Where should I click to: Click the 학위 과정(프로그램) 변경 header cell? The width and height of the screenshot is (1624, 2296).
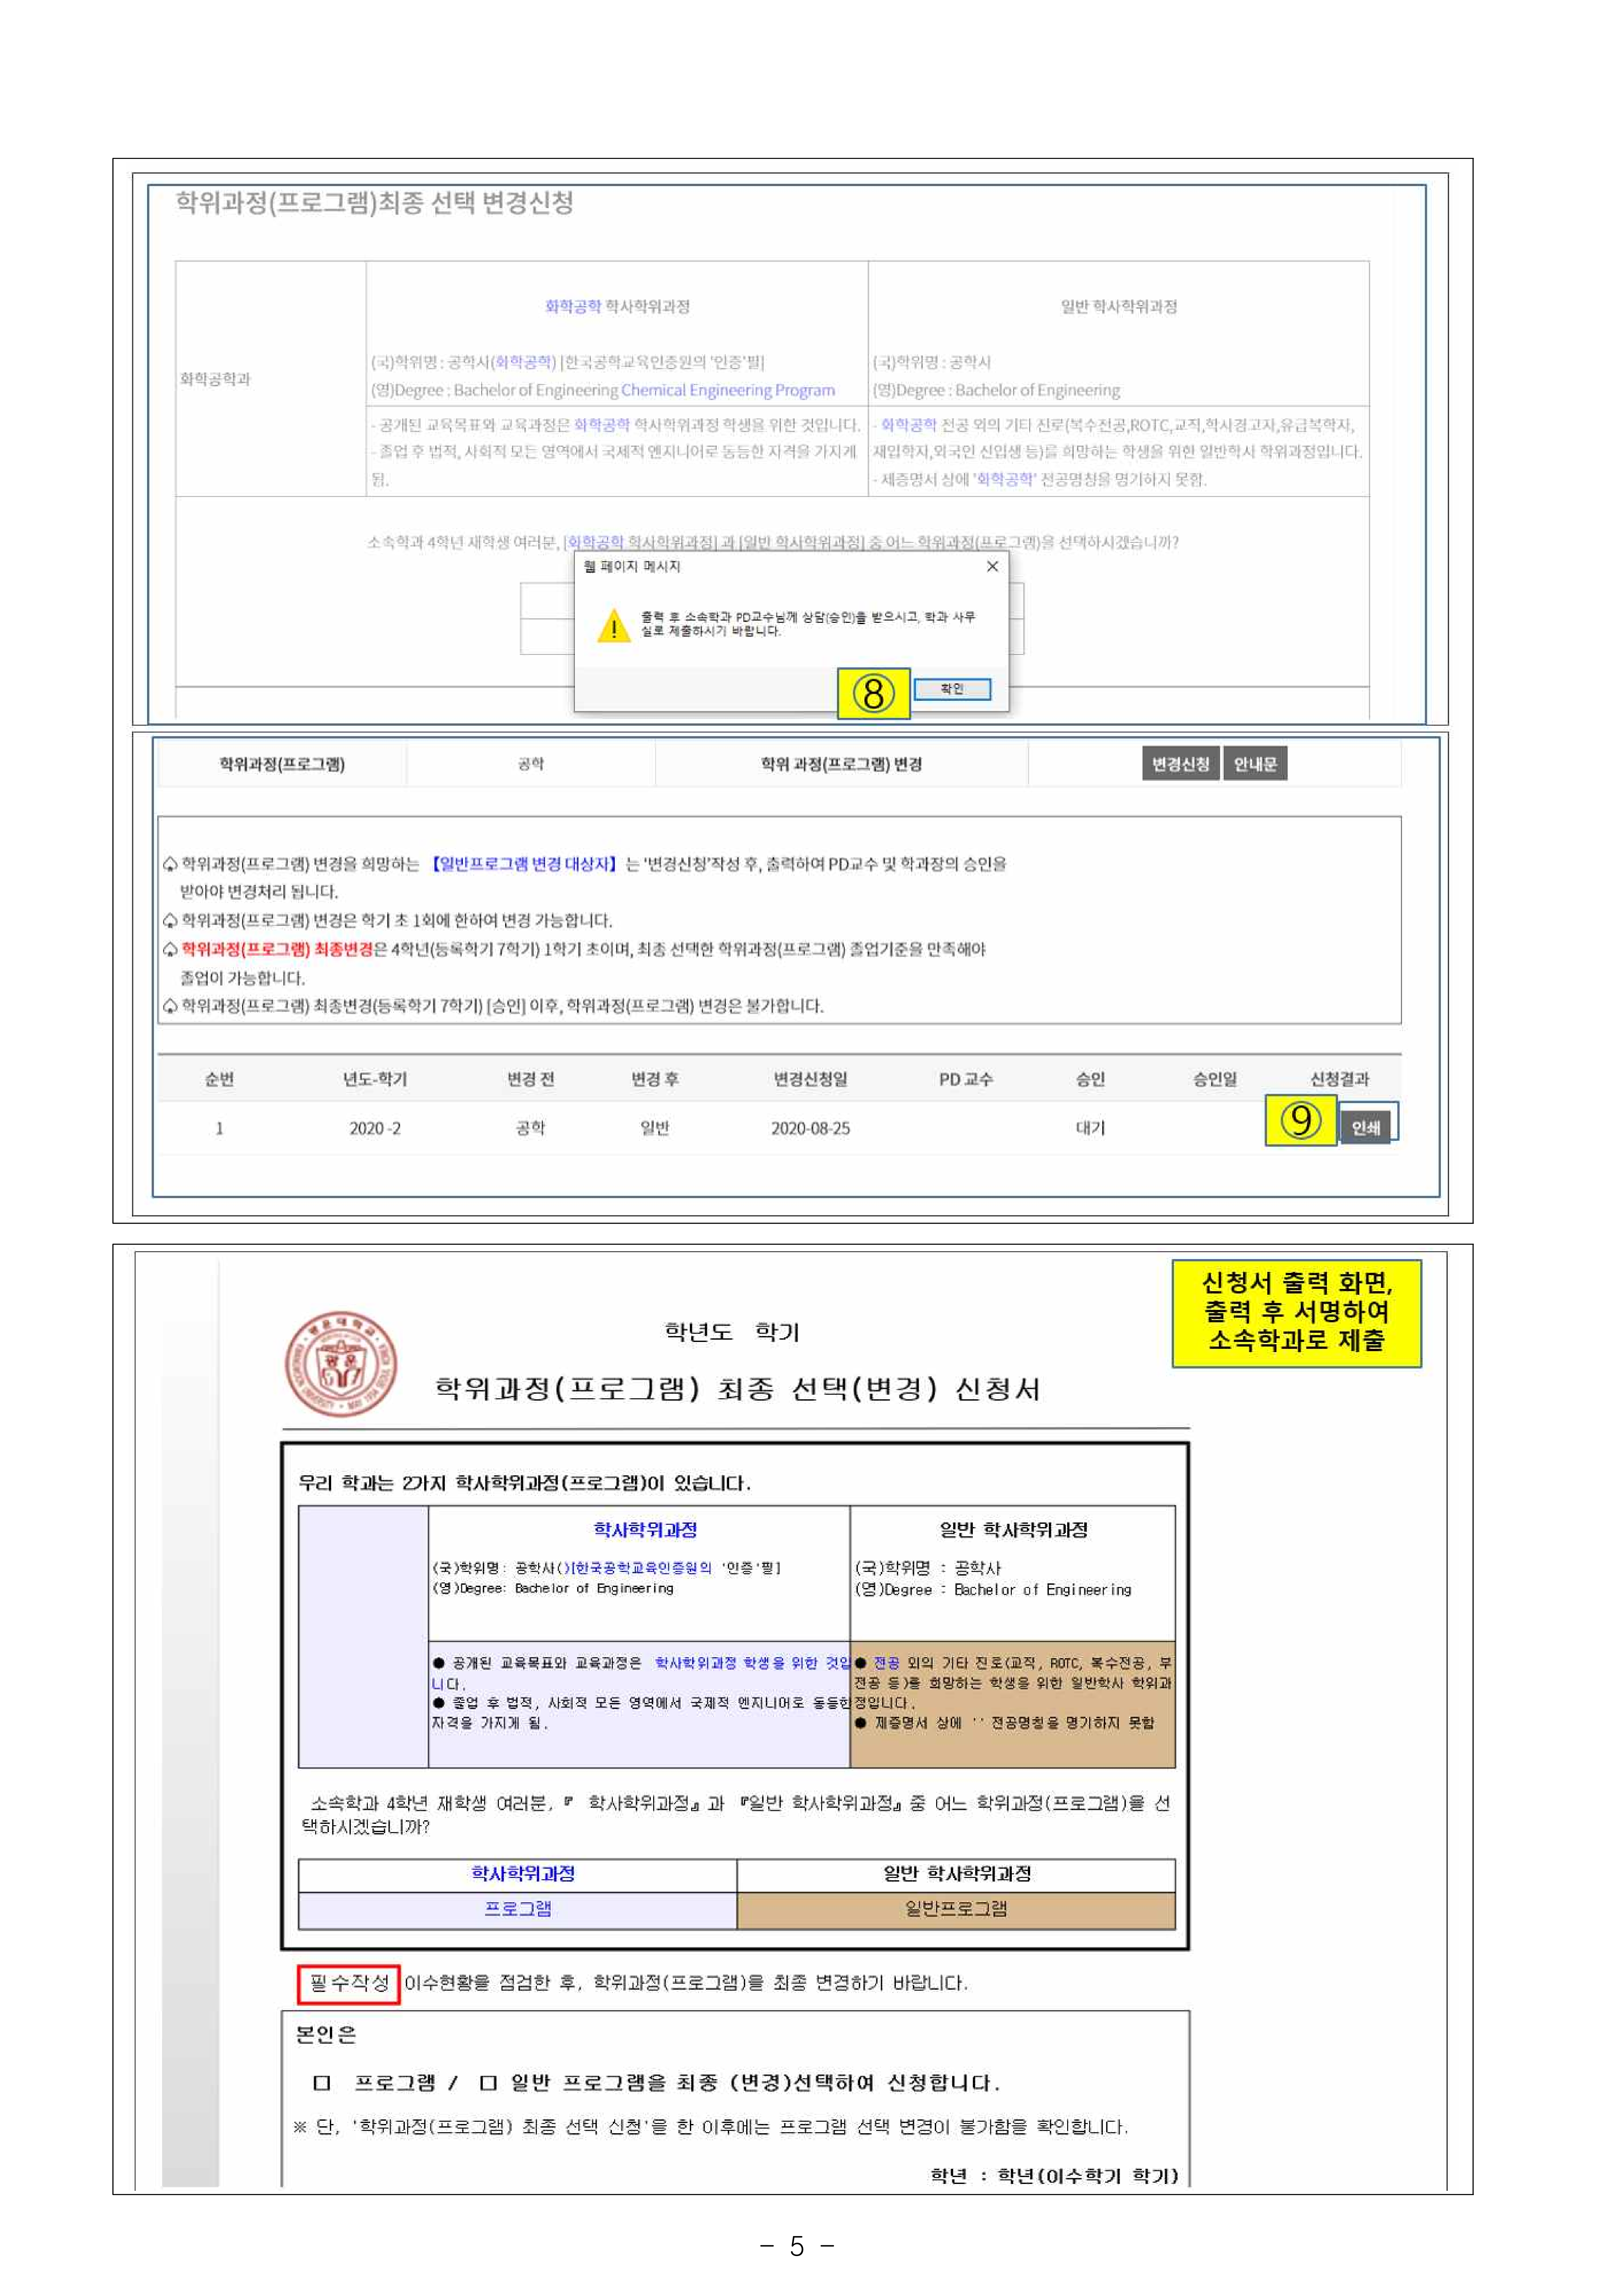click(842, 764)
